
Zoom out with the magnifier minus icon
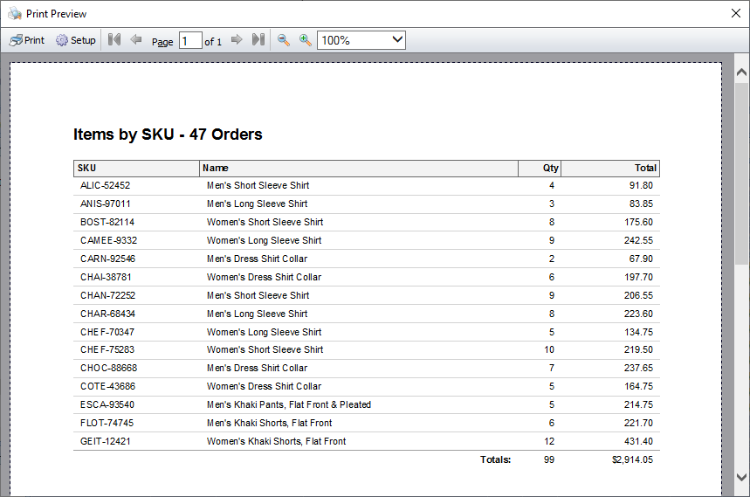(x=284, y=40)
